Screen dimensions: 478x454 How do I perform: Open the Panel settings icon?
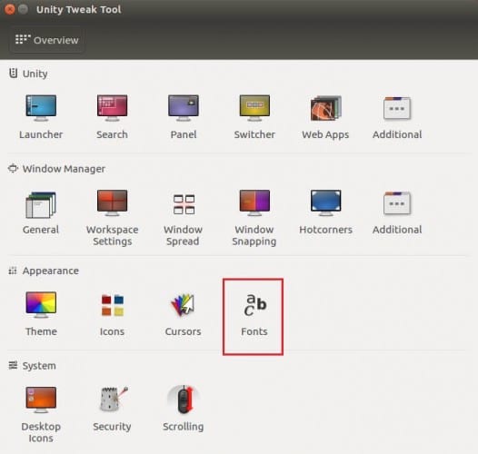pos(184,108)
